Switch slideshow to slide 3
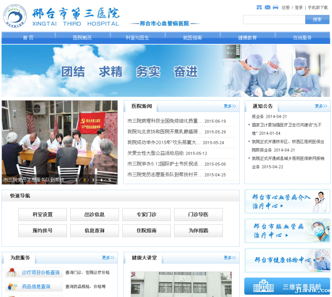The height and width of the screenshot is (297, 332). click(93, 180)
